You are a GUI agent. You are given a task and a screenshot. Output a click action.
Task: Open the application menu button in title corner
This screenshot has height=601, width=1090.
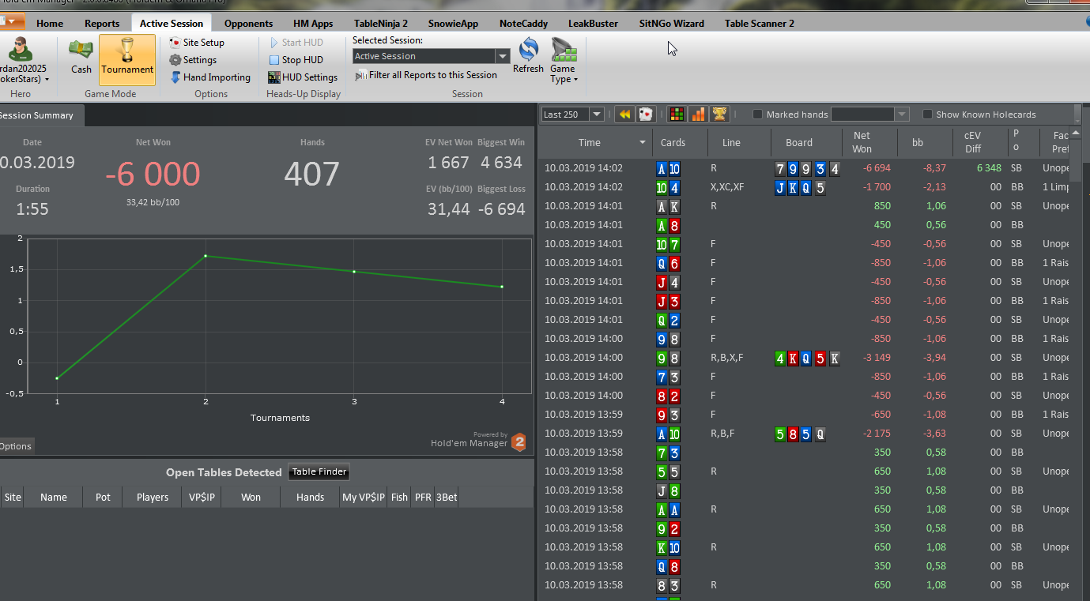tap(11, 21)
